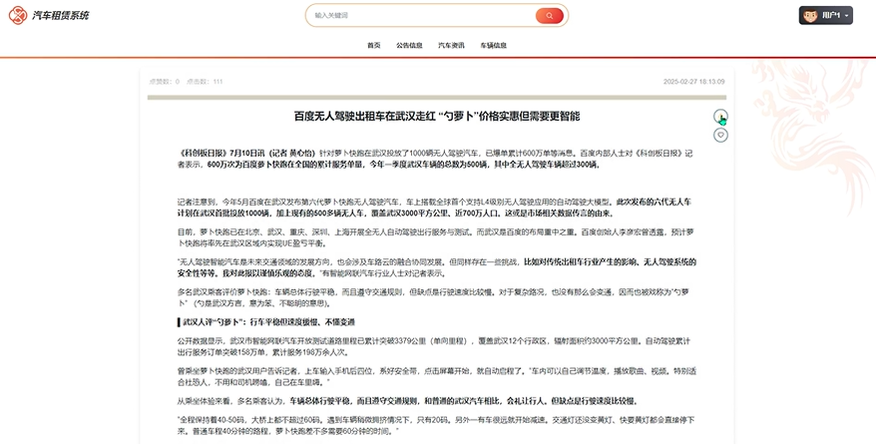Click the subheading 武汉人评"勺萝卜"
Viewport: 876px width, 444px height.
tap(266, 322)
